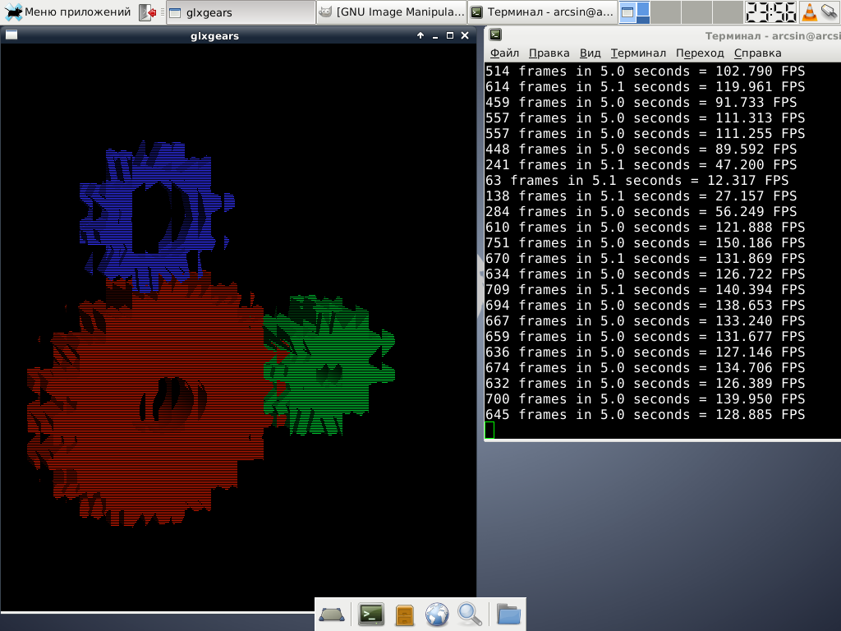The width and height of the screenshot is (841, 631).
Task: Launch the terminal emulator from dock
Action: [x=371, y=615]
